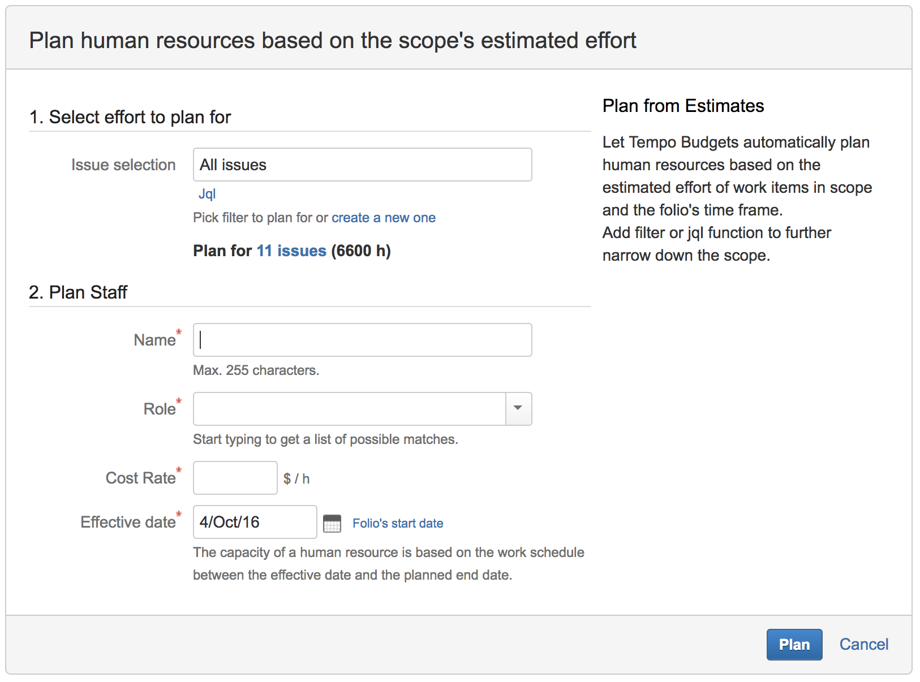The height and width of the screenshot is (682, 920).
Task: Click the Issue selection label
Action: tap(123, 165)
